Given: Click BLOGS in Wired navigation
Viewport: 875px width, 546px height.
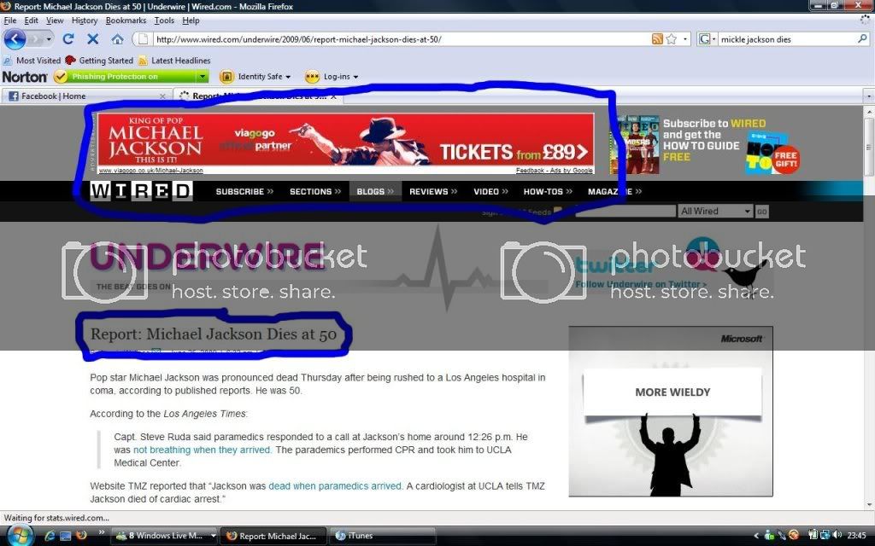Looking at the screenshot, I should [375, 191].
